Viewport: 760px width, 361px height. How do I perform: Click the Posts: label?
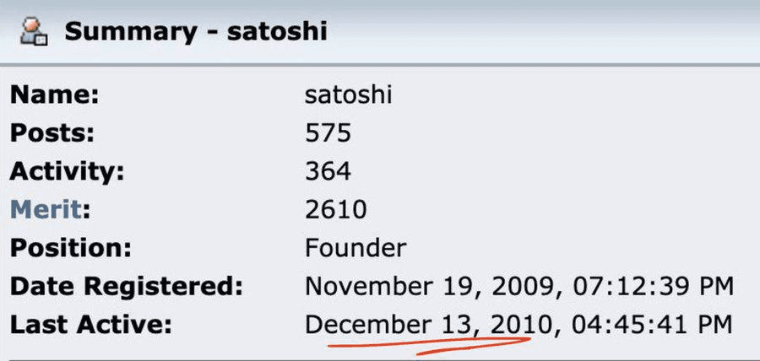(x=52, y=133)
